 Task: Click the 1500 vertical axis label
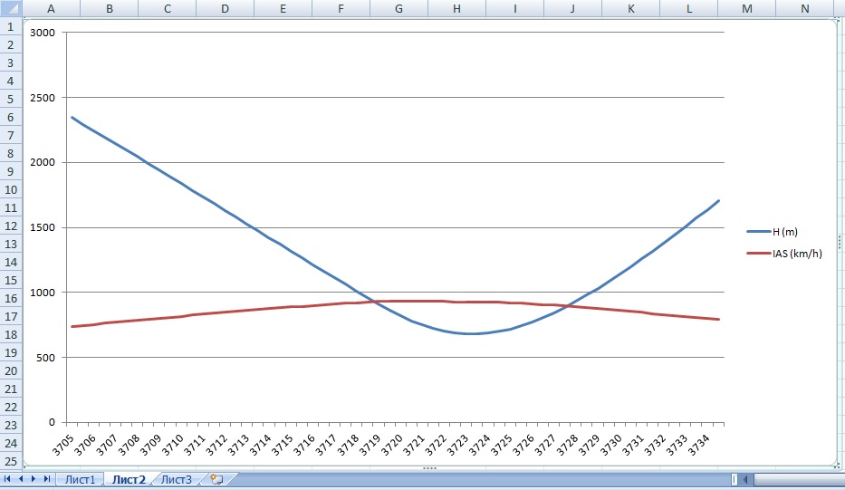coord(42,227)
